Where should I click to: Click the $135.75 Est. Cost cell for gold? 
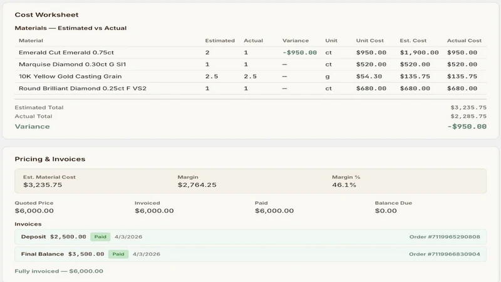pyautogui.click(x=415, y=76)
